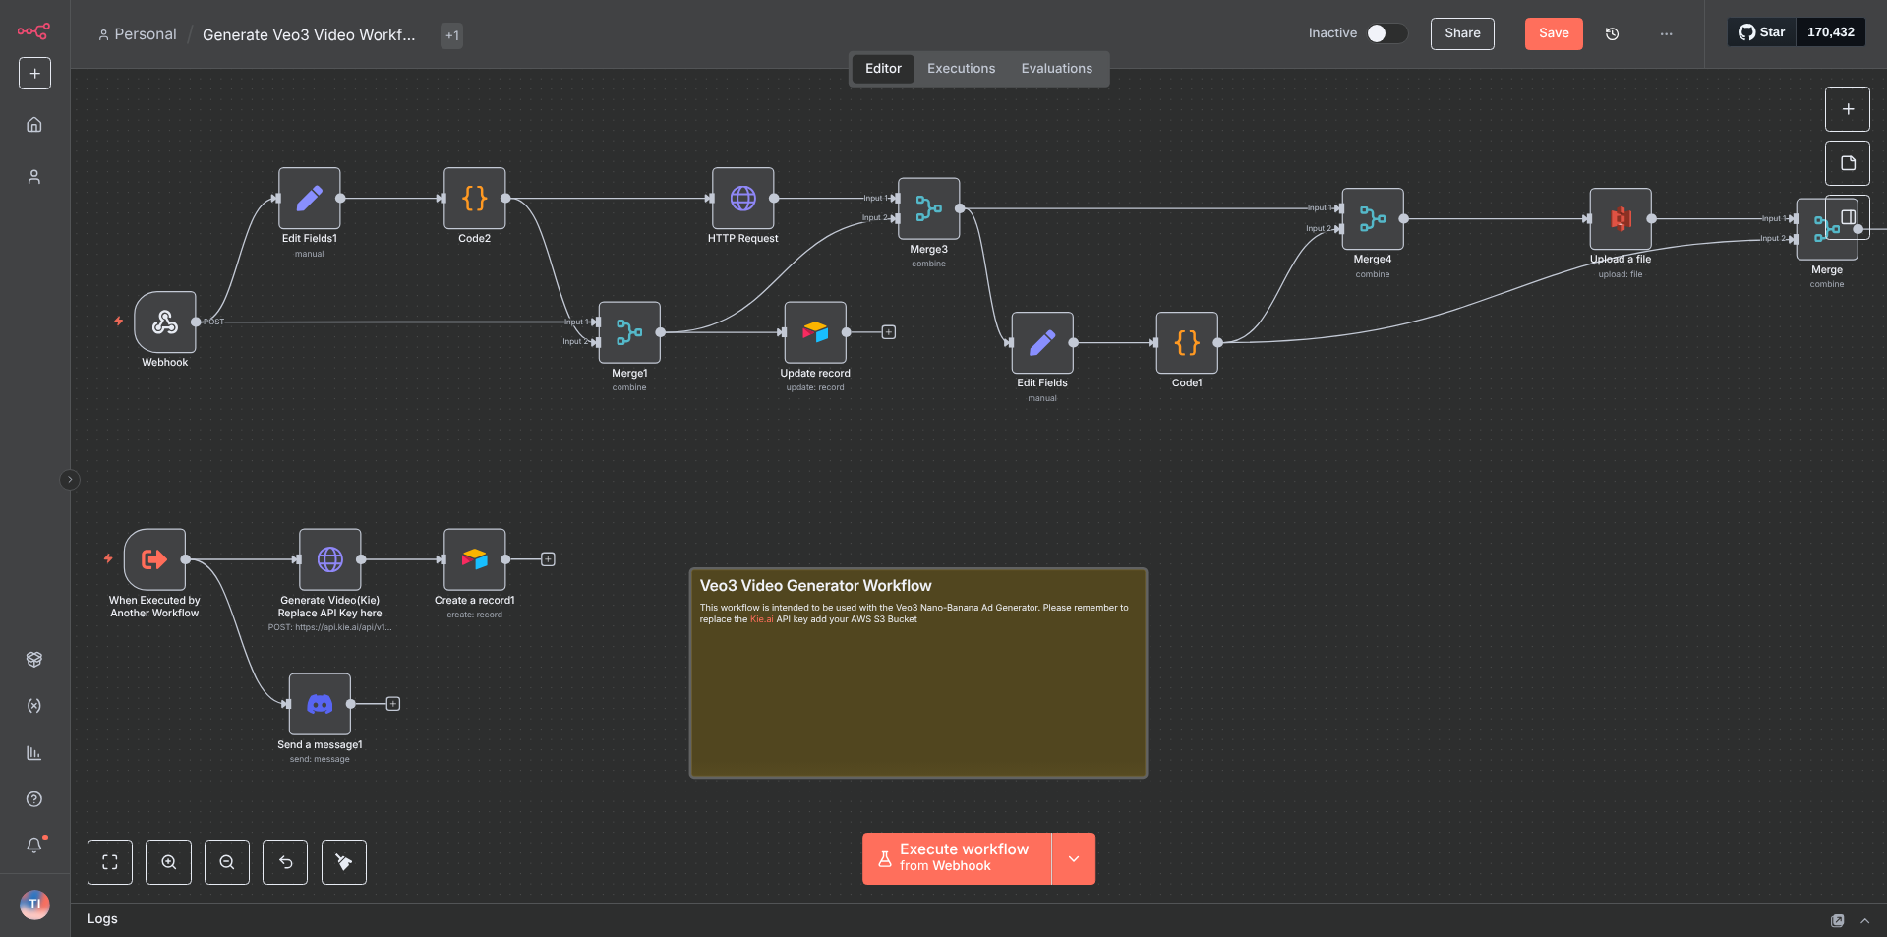1887x937 pixels.
Task: Click the Save button
Action: tap(1553, 33)
